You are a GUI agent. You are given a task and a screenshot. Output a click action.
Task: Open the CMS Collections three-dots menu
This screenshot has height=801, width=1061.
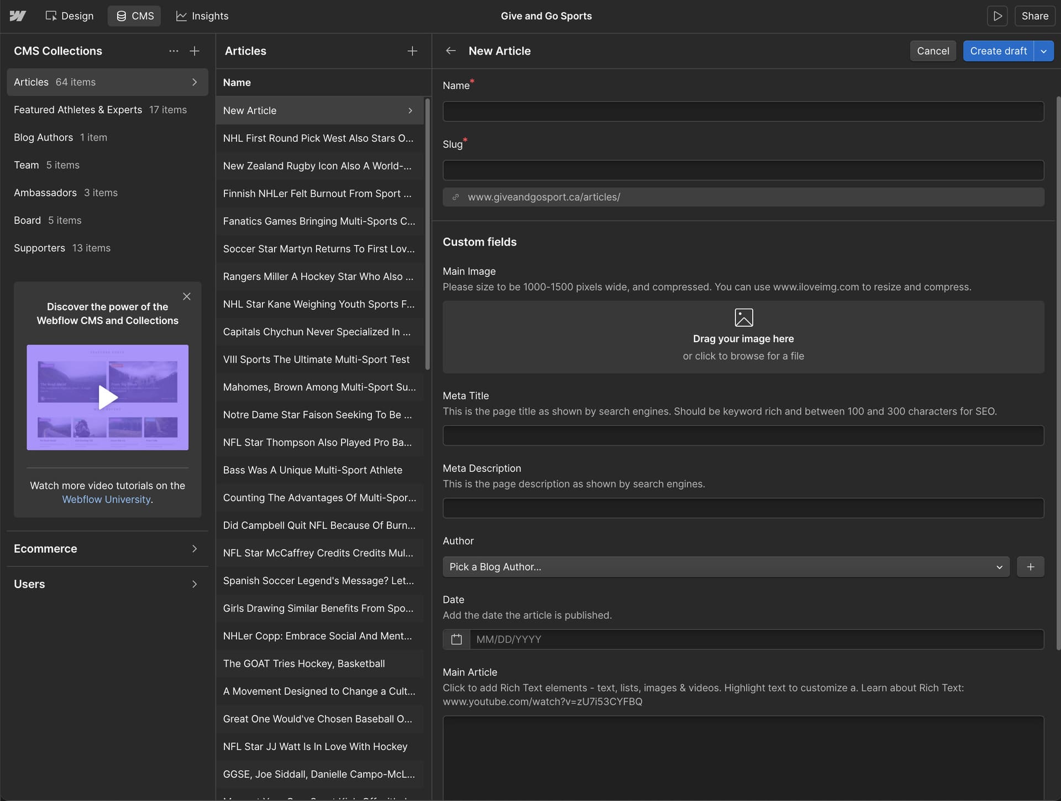tap(174, 51)
